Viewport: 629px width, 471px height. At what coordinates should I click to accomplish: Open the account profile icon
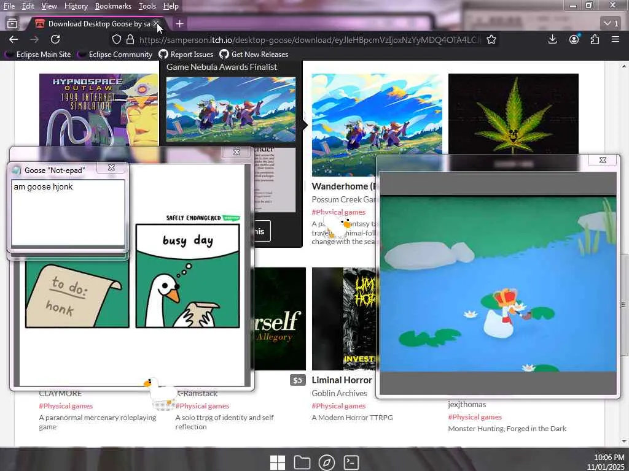(574, 39)
